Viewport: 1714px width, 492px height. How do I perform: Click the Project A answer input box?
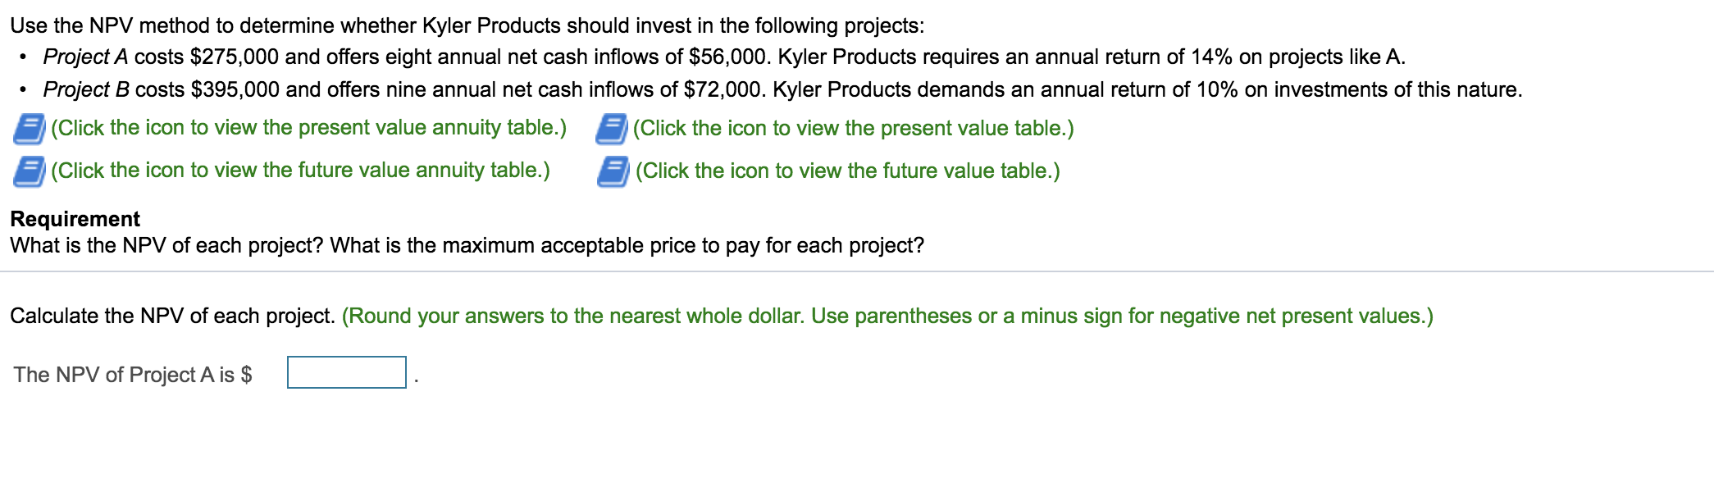point(344,374)
